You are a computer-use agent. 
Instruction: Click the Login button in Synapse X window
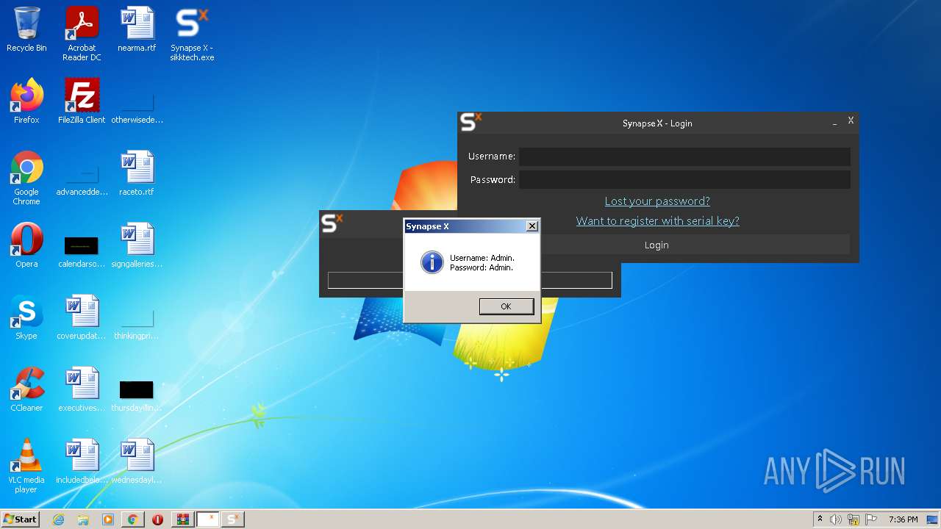pyautogui.click(x=656, y=245)
